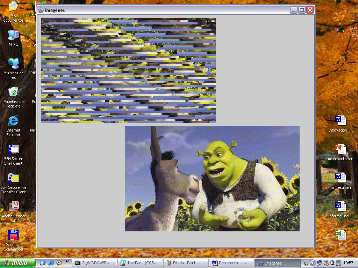Select the Mi PC desktop icon

click(13, 38)
